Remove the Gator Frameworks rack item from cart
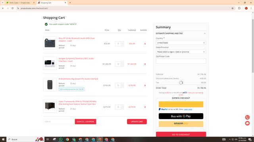 [145, 107]
